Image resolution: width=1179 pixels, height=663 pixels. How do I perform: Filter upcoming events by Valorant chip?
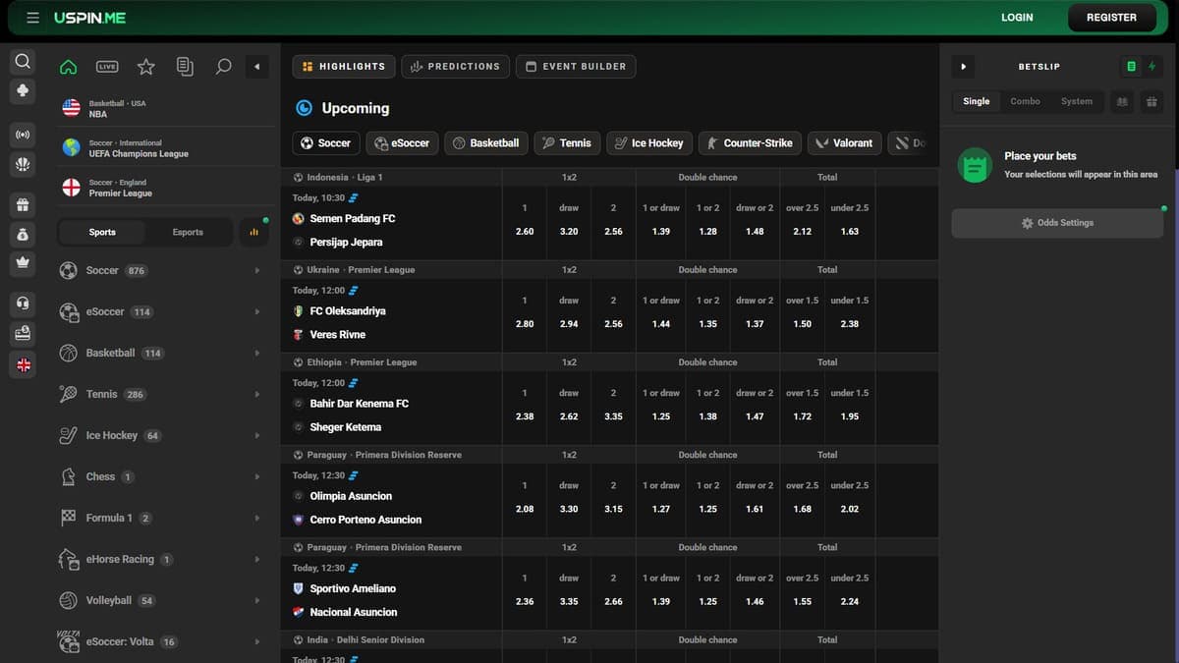(x=844, y=143)
